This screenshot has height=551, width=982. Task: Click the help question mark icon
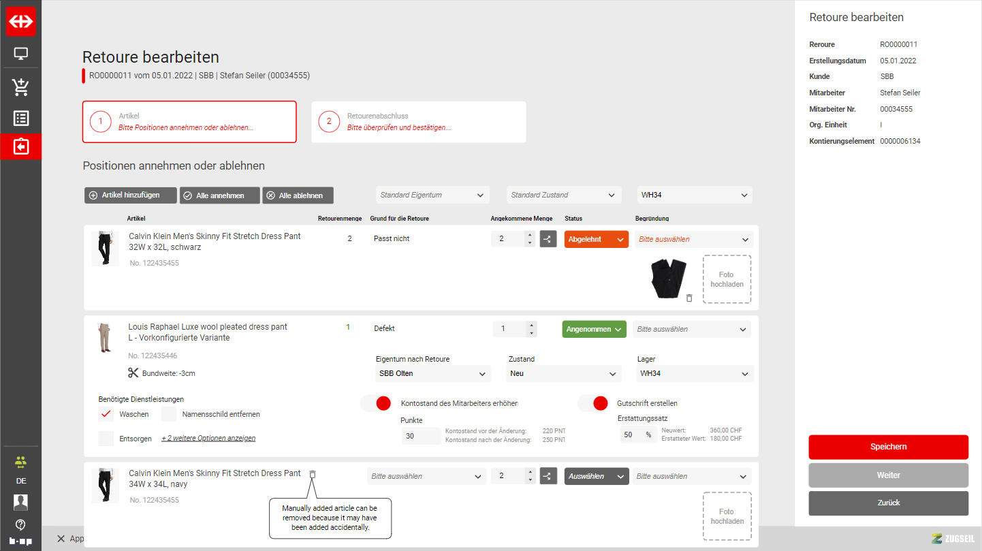click(x=21, y=524)
